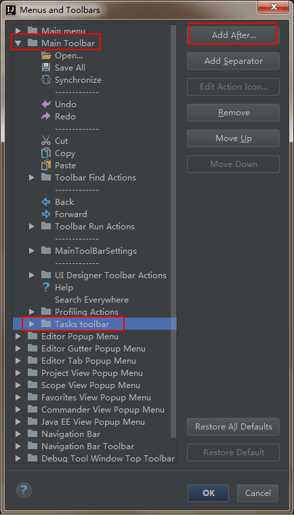
Task: Click the Back arrow icon
Action: (x=46, y=202)
